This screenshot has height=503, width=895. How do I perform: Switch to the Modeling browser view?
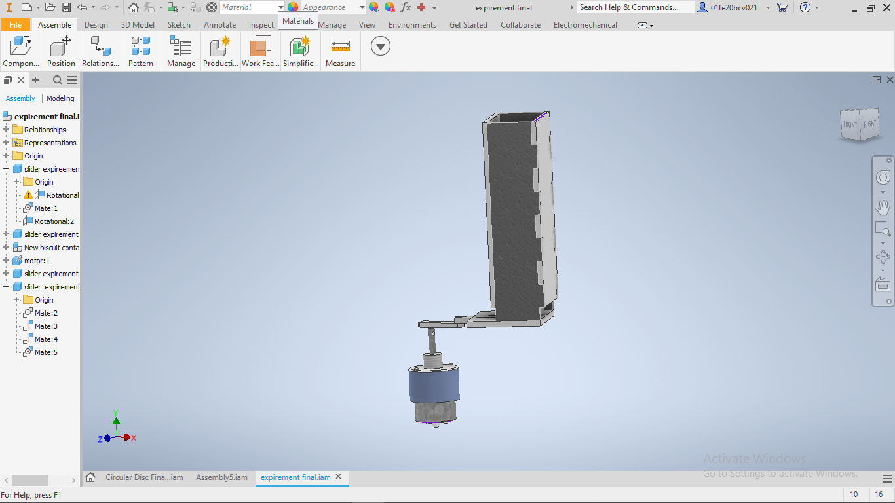coord(60,98)
